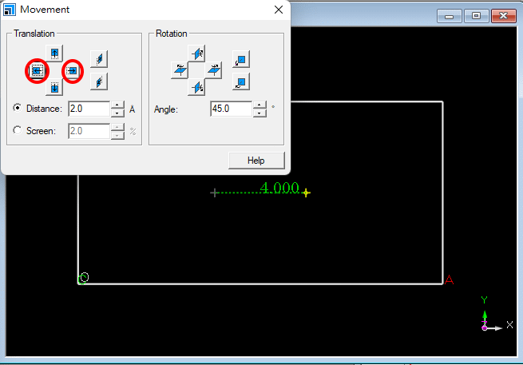Screen dimensions: 523x365
Task: Click the right rotation button in the cluster
Action: click(x=213, y=71)
